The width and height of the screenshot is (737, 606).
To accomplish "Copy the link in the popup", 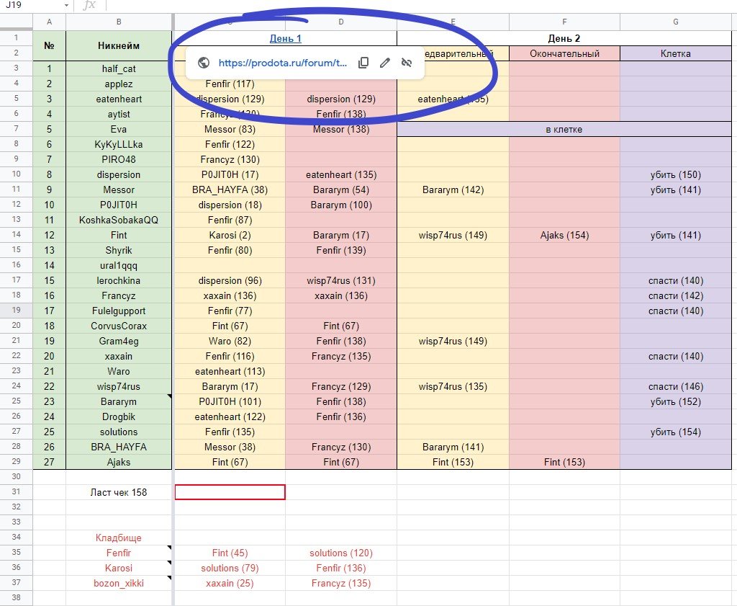I will [x=363, y=63].
